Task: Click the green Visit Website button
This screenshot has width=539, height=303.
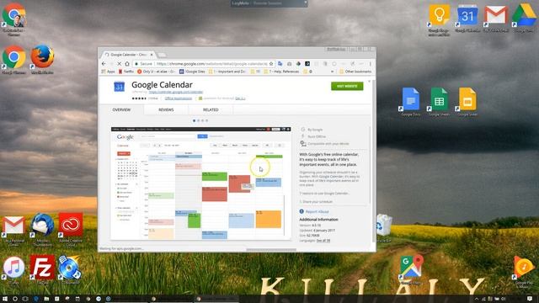Action: click(x=347, y=86)
